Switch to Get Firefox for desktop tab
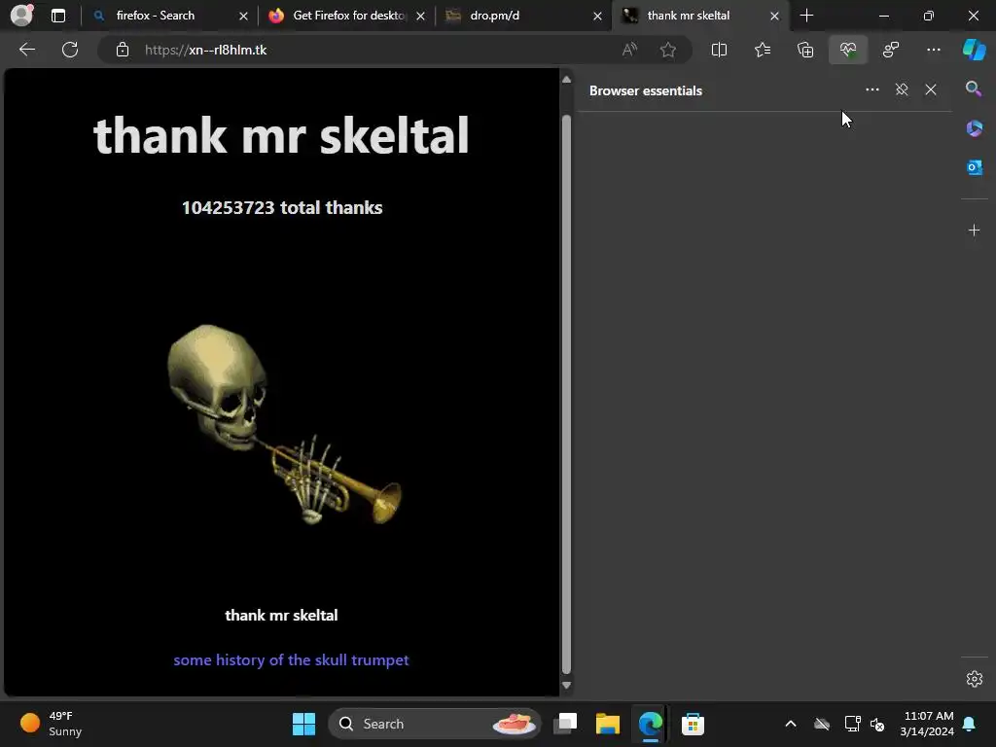Screen dimensions: 996x747 pyautogui.click(x=348, y=16)
